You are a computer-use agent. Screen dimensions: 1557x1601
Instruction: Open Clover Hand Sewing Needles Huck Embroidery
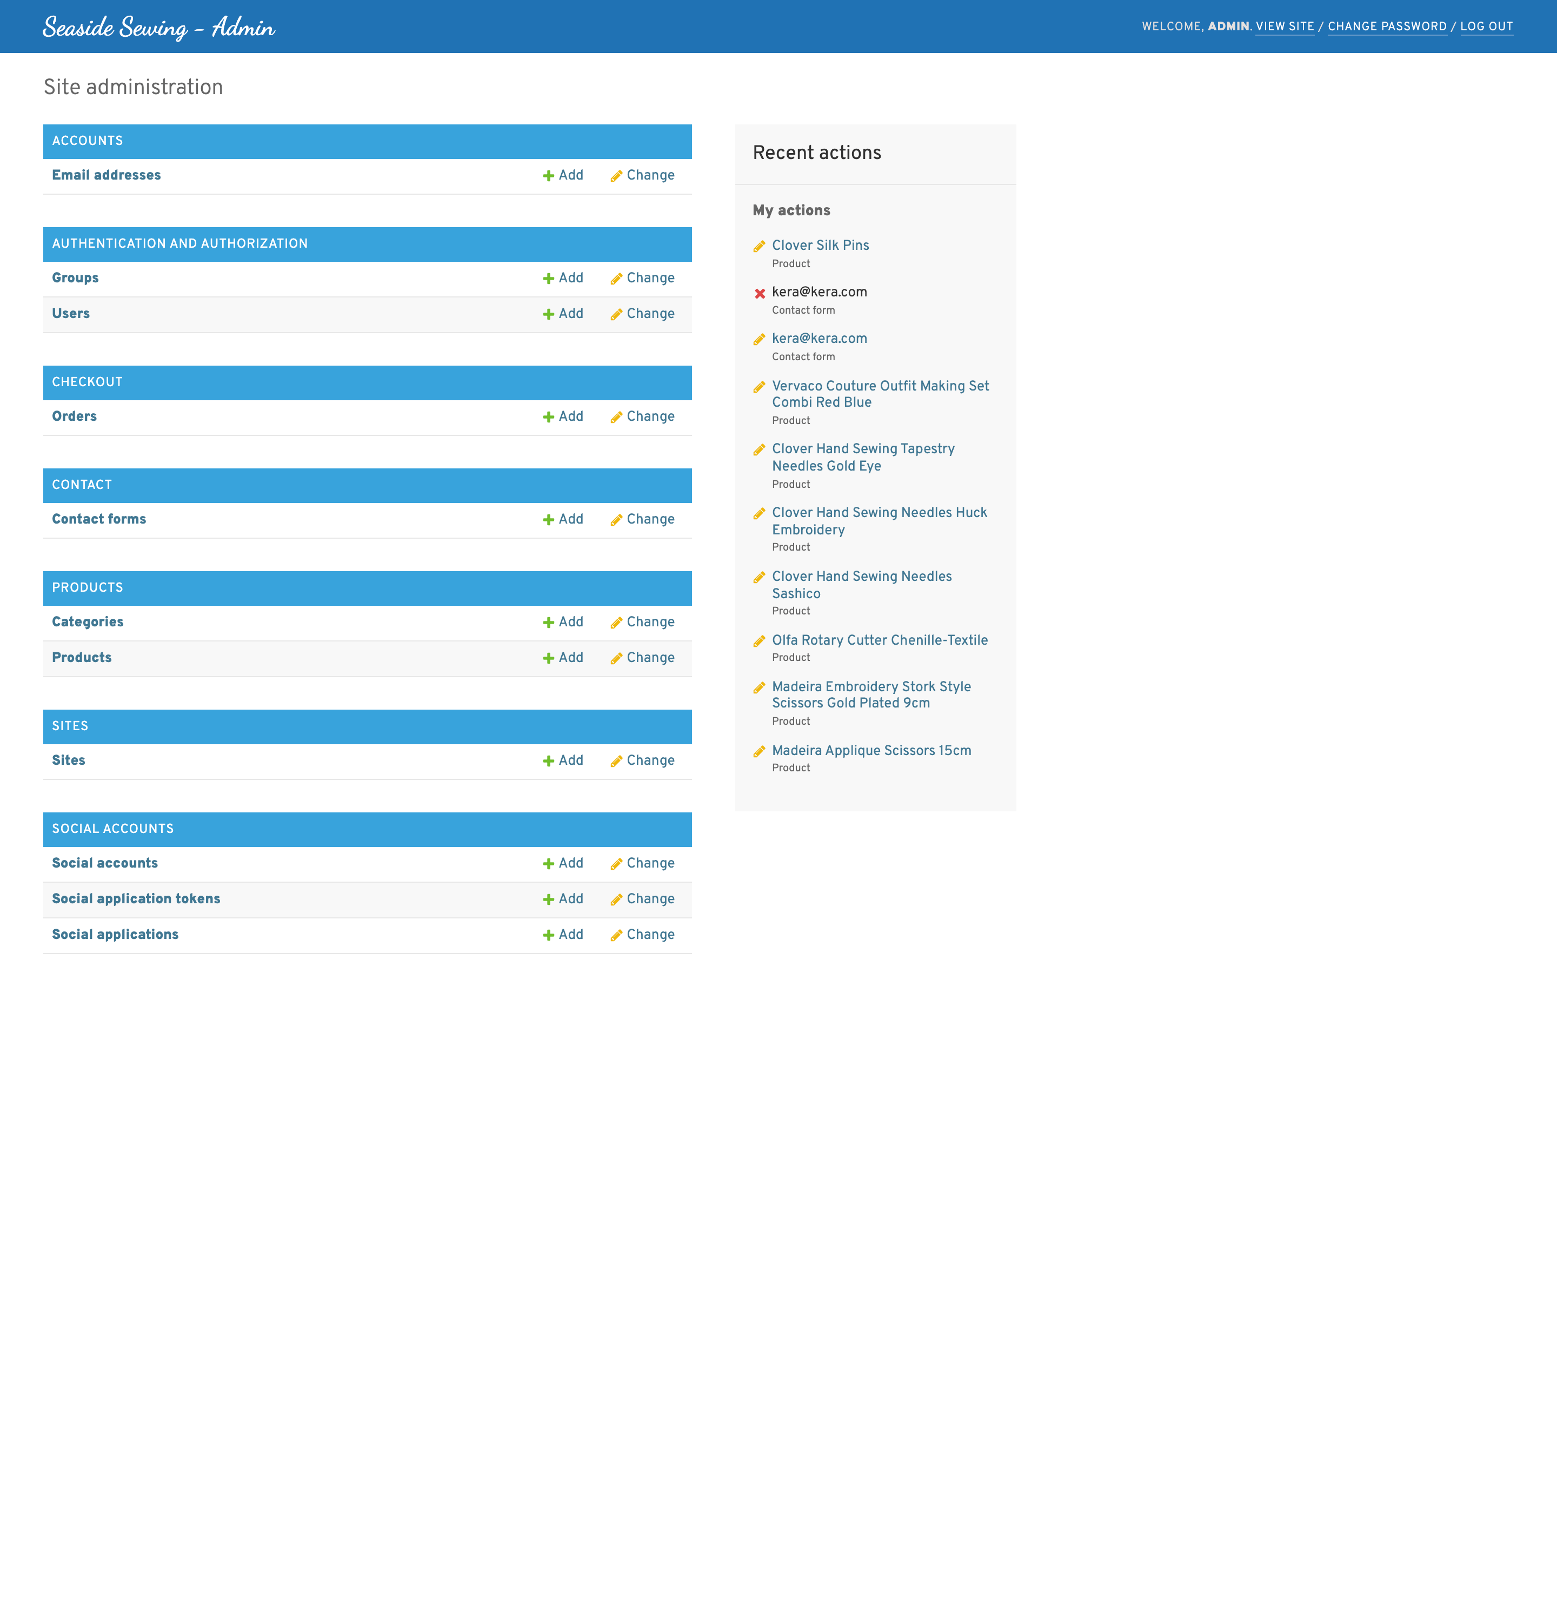879,521
